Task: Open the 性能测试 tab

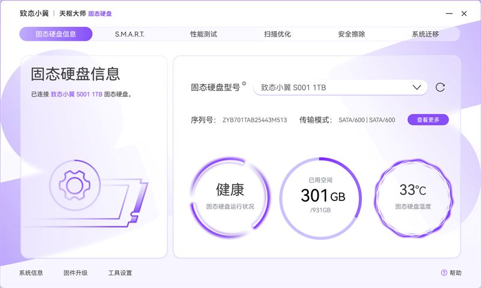Action: pyautogui.click(x=204, y=34)
